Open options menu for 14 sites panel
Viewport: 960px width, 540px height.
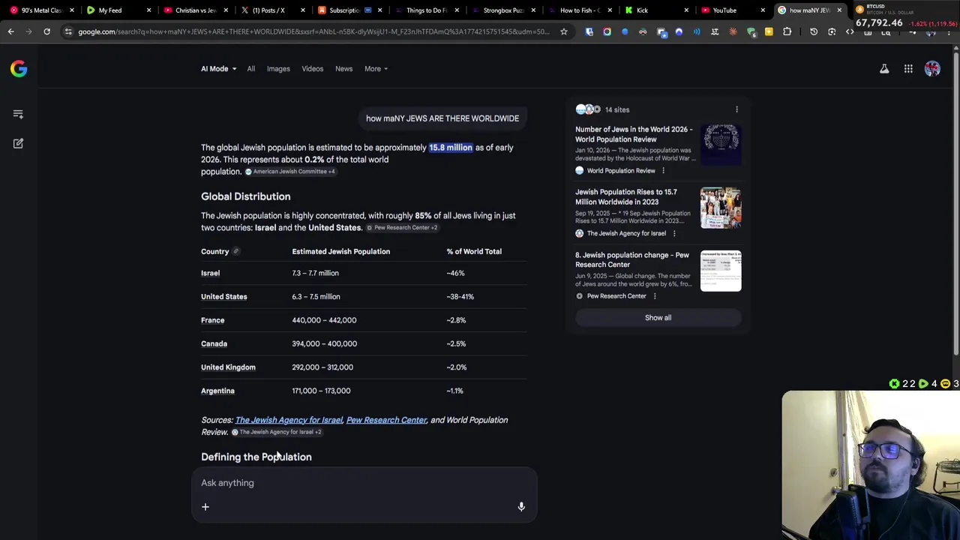[736, 109]
